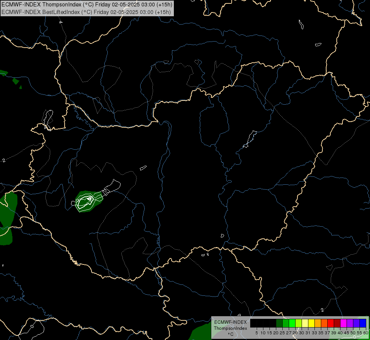Click the contour label 2 near bottom right
Viewport: 370px width, 340px height.
[322, 310]
